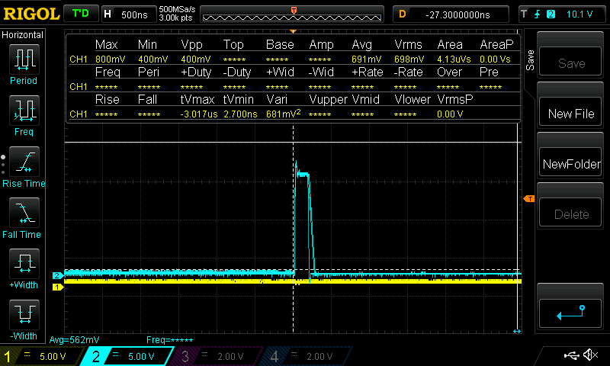Select the +Width measurement icon
610x366 pixels.
tap(24, 264)
